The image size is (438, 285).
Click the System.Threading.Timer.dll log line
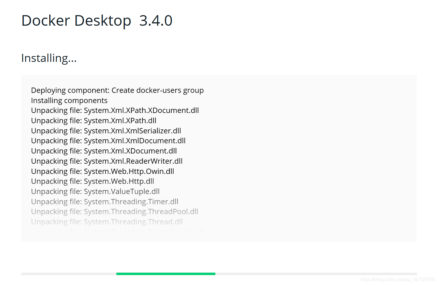coord(105,202)
